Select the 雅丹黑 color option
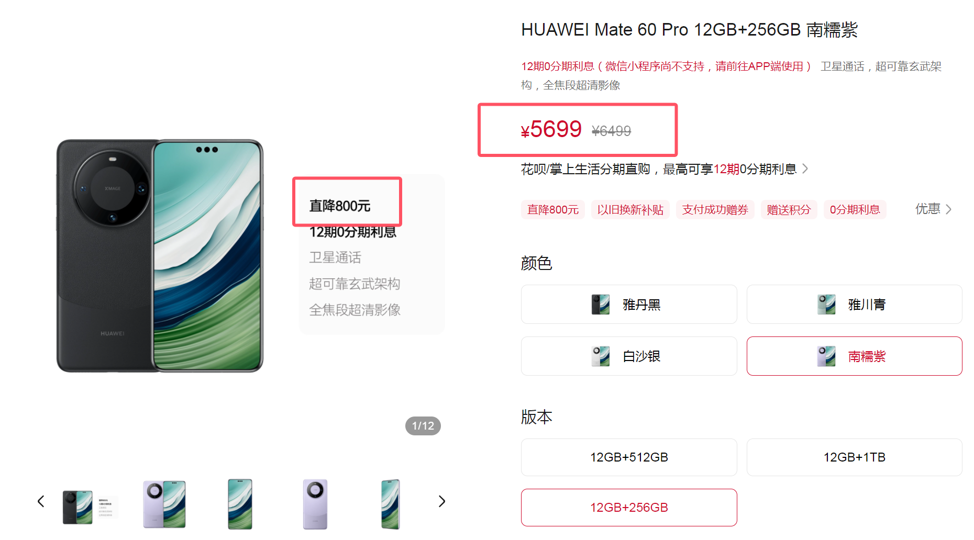Viewport: 974px width, 540px height. (629, 304)
